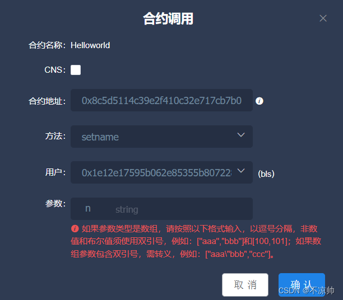Toggle the CNS checkbox
This screenshot has width=343, height=300.
(x=76, y=70)
